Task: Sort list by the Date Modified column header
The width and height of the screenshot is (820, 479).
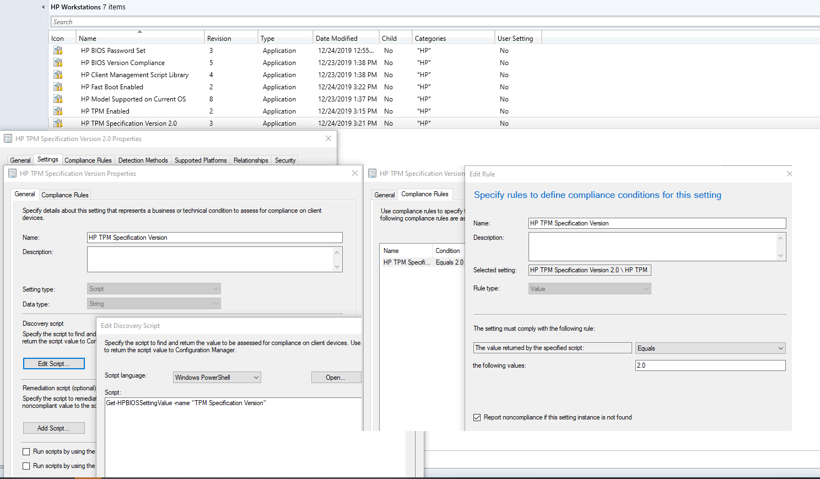Action: pos(346,39)
